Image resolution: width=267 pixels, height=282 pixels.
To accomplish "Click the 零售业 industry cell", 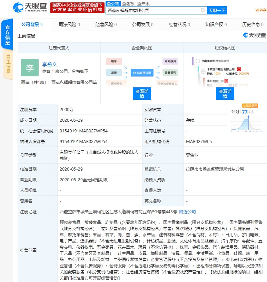I will coord(192,155).
